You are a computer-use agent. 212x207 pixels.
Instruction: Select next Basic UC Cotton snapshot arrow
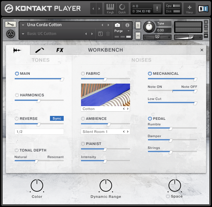[92, 34]
